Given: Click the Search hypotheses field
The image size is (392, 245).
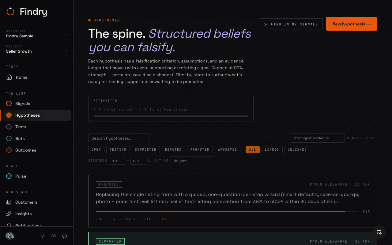Looking at the screenshot, I should (119, 138).
